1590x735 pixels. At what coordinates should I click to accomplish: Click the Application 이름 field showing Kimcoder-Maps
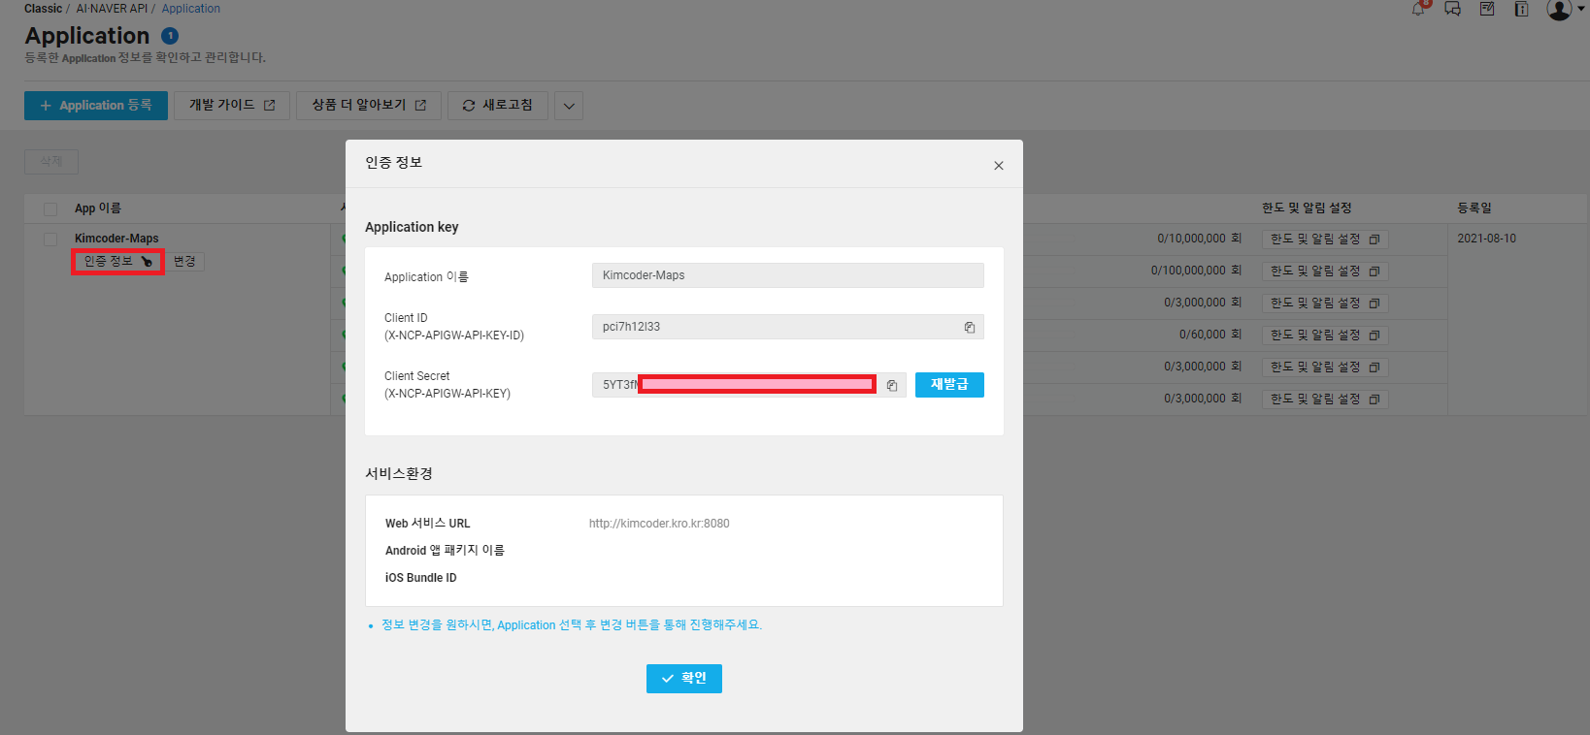click(x=787, y=275)
